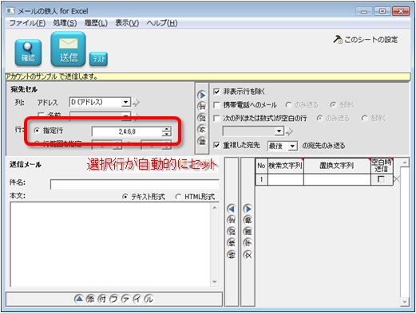Select のみ送る radio in the 携帯電話へのメール row

click(x=288, y=105)
